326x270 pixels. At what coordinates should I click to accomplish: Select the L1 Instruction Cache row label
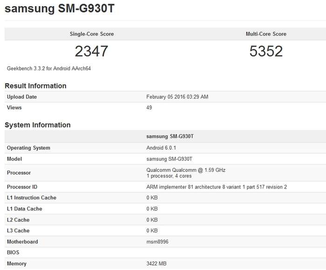coord(32,198)
